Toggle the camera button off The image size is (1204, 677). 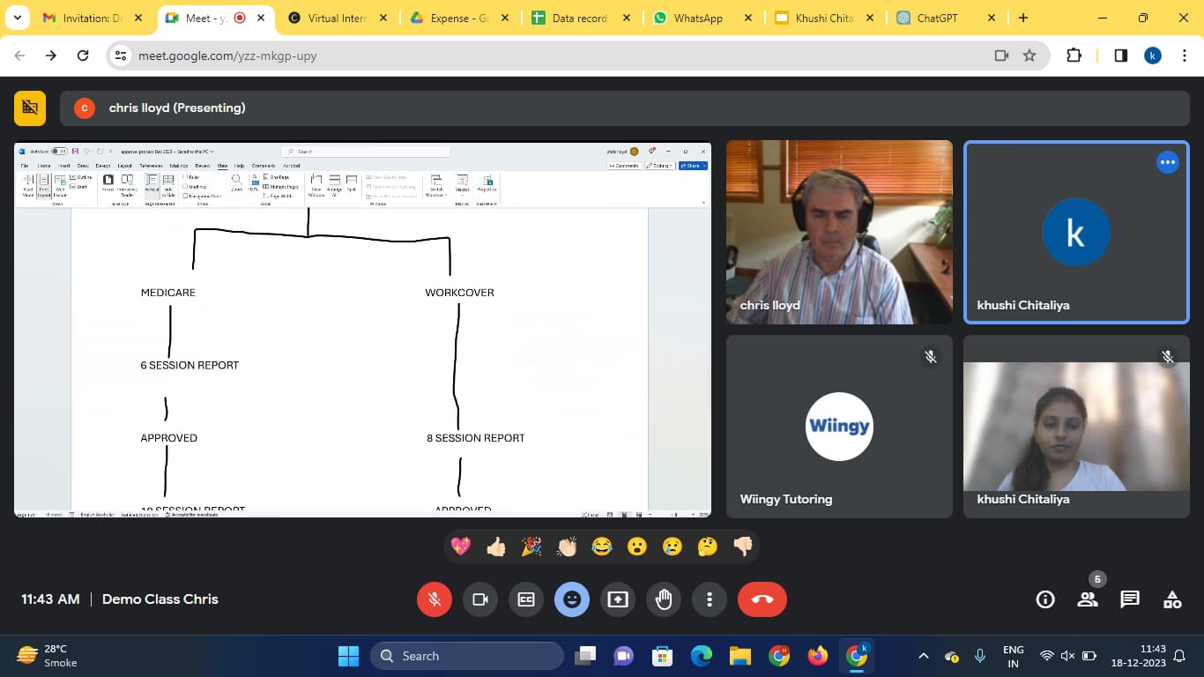click(479, 599)
